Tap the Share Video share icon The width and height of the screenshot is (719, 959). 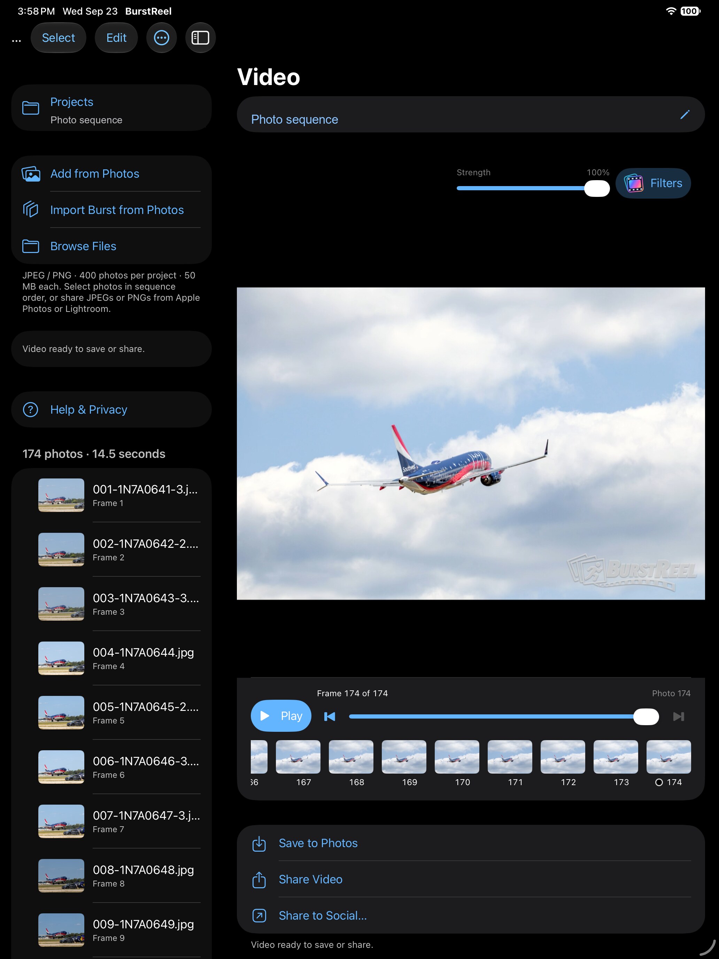[x=259, y=880]
